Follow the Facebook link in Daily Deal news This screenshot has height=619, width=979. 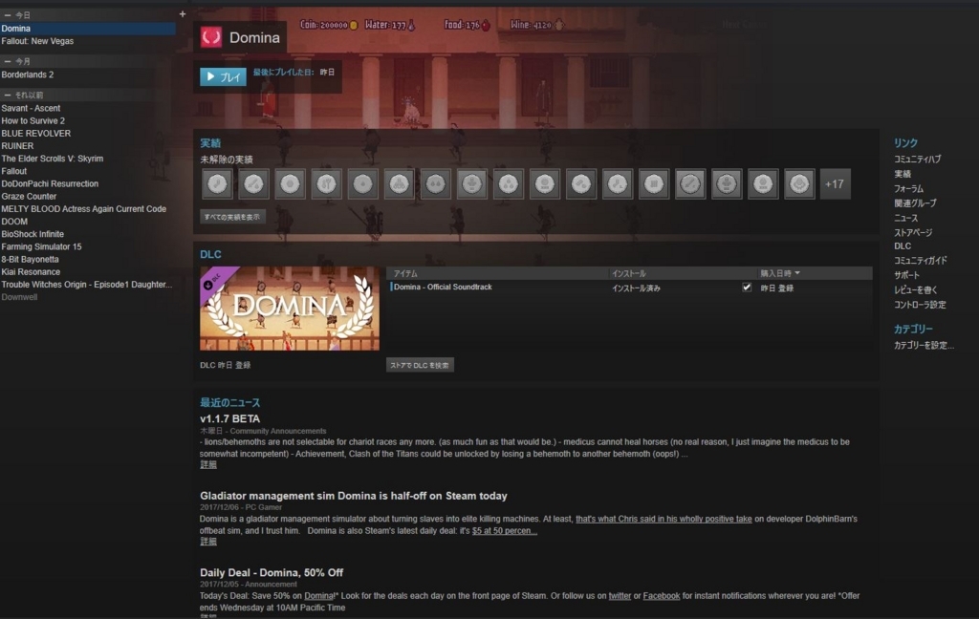click(x=662, y=596)
